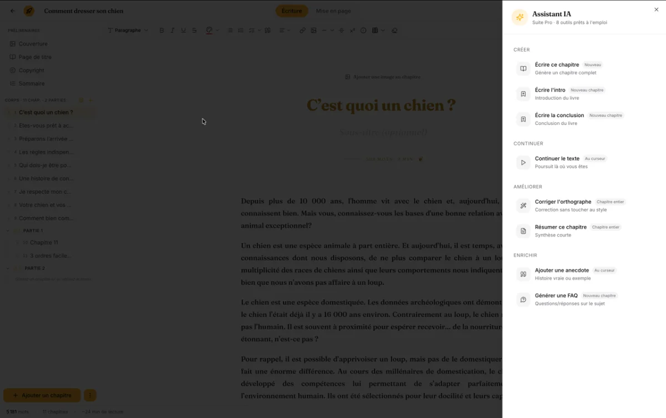The image size is (666, 418).
Task: Launch Corriger l'orthographe for the chapter
Action: pos(584,206)
